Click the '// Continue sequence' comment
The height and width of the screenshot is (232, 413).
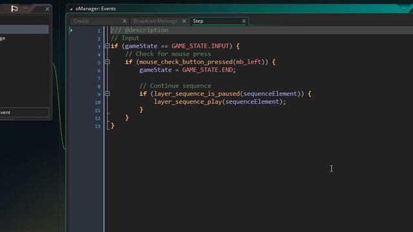click(x=175, y=86)
